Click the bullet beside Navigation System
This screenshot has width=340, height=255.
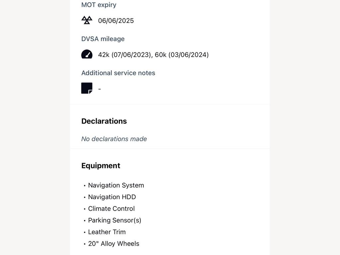85,186
